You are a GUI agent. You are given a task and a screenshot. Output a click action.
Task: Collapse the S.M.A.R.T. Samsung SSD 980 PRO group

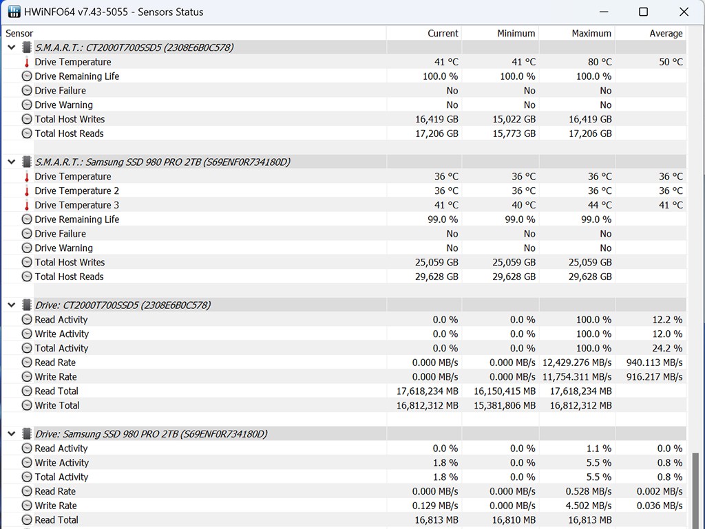(x=11, y=162)
